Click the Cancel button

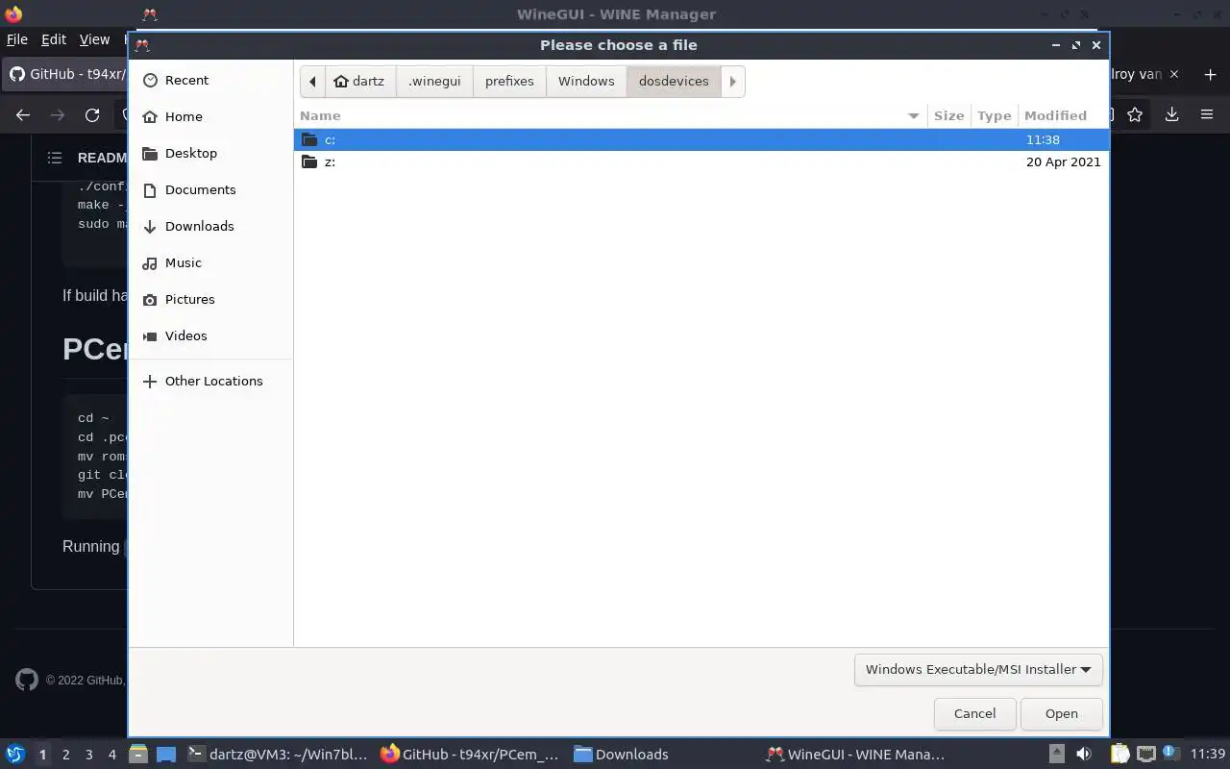974,713
